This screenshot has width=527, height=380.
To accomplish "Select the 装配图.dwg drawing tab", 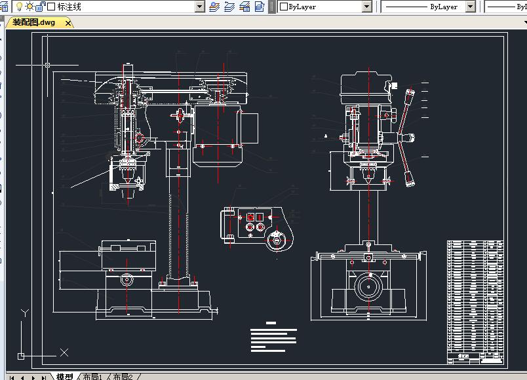I will click(34, 22).
